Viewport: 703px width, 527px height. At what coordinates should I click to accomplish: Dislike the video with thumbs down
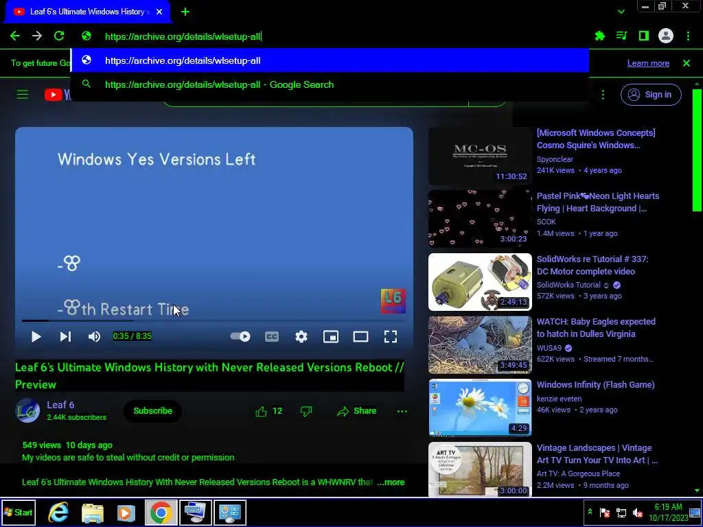coord(306,412)
